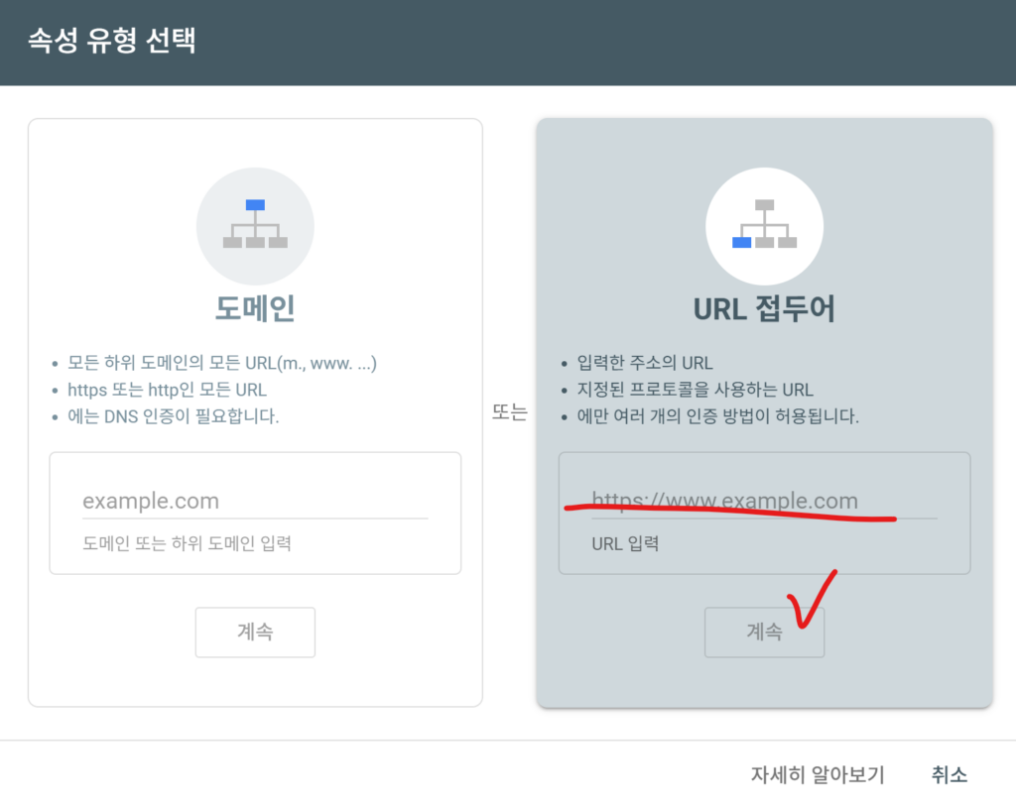Click the 속성 유형 선택 dialog title
The image size is (1016, 808).
point(111,43)
